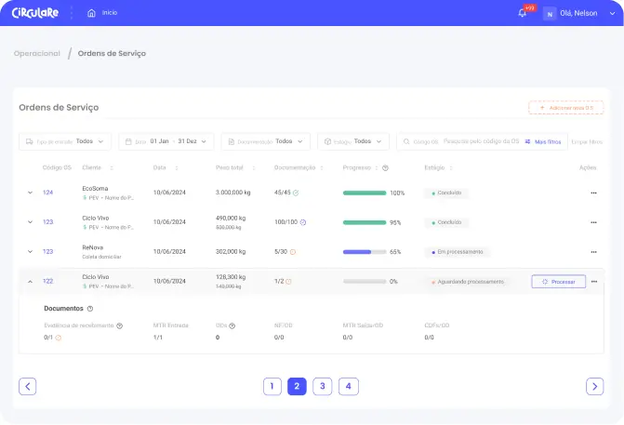This screenshot has height=425, width=624.
Task: Click Adicionar nova O.S button
Action: [x=566, y=108]
